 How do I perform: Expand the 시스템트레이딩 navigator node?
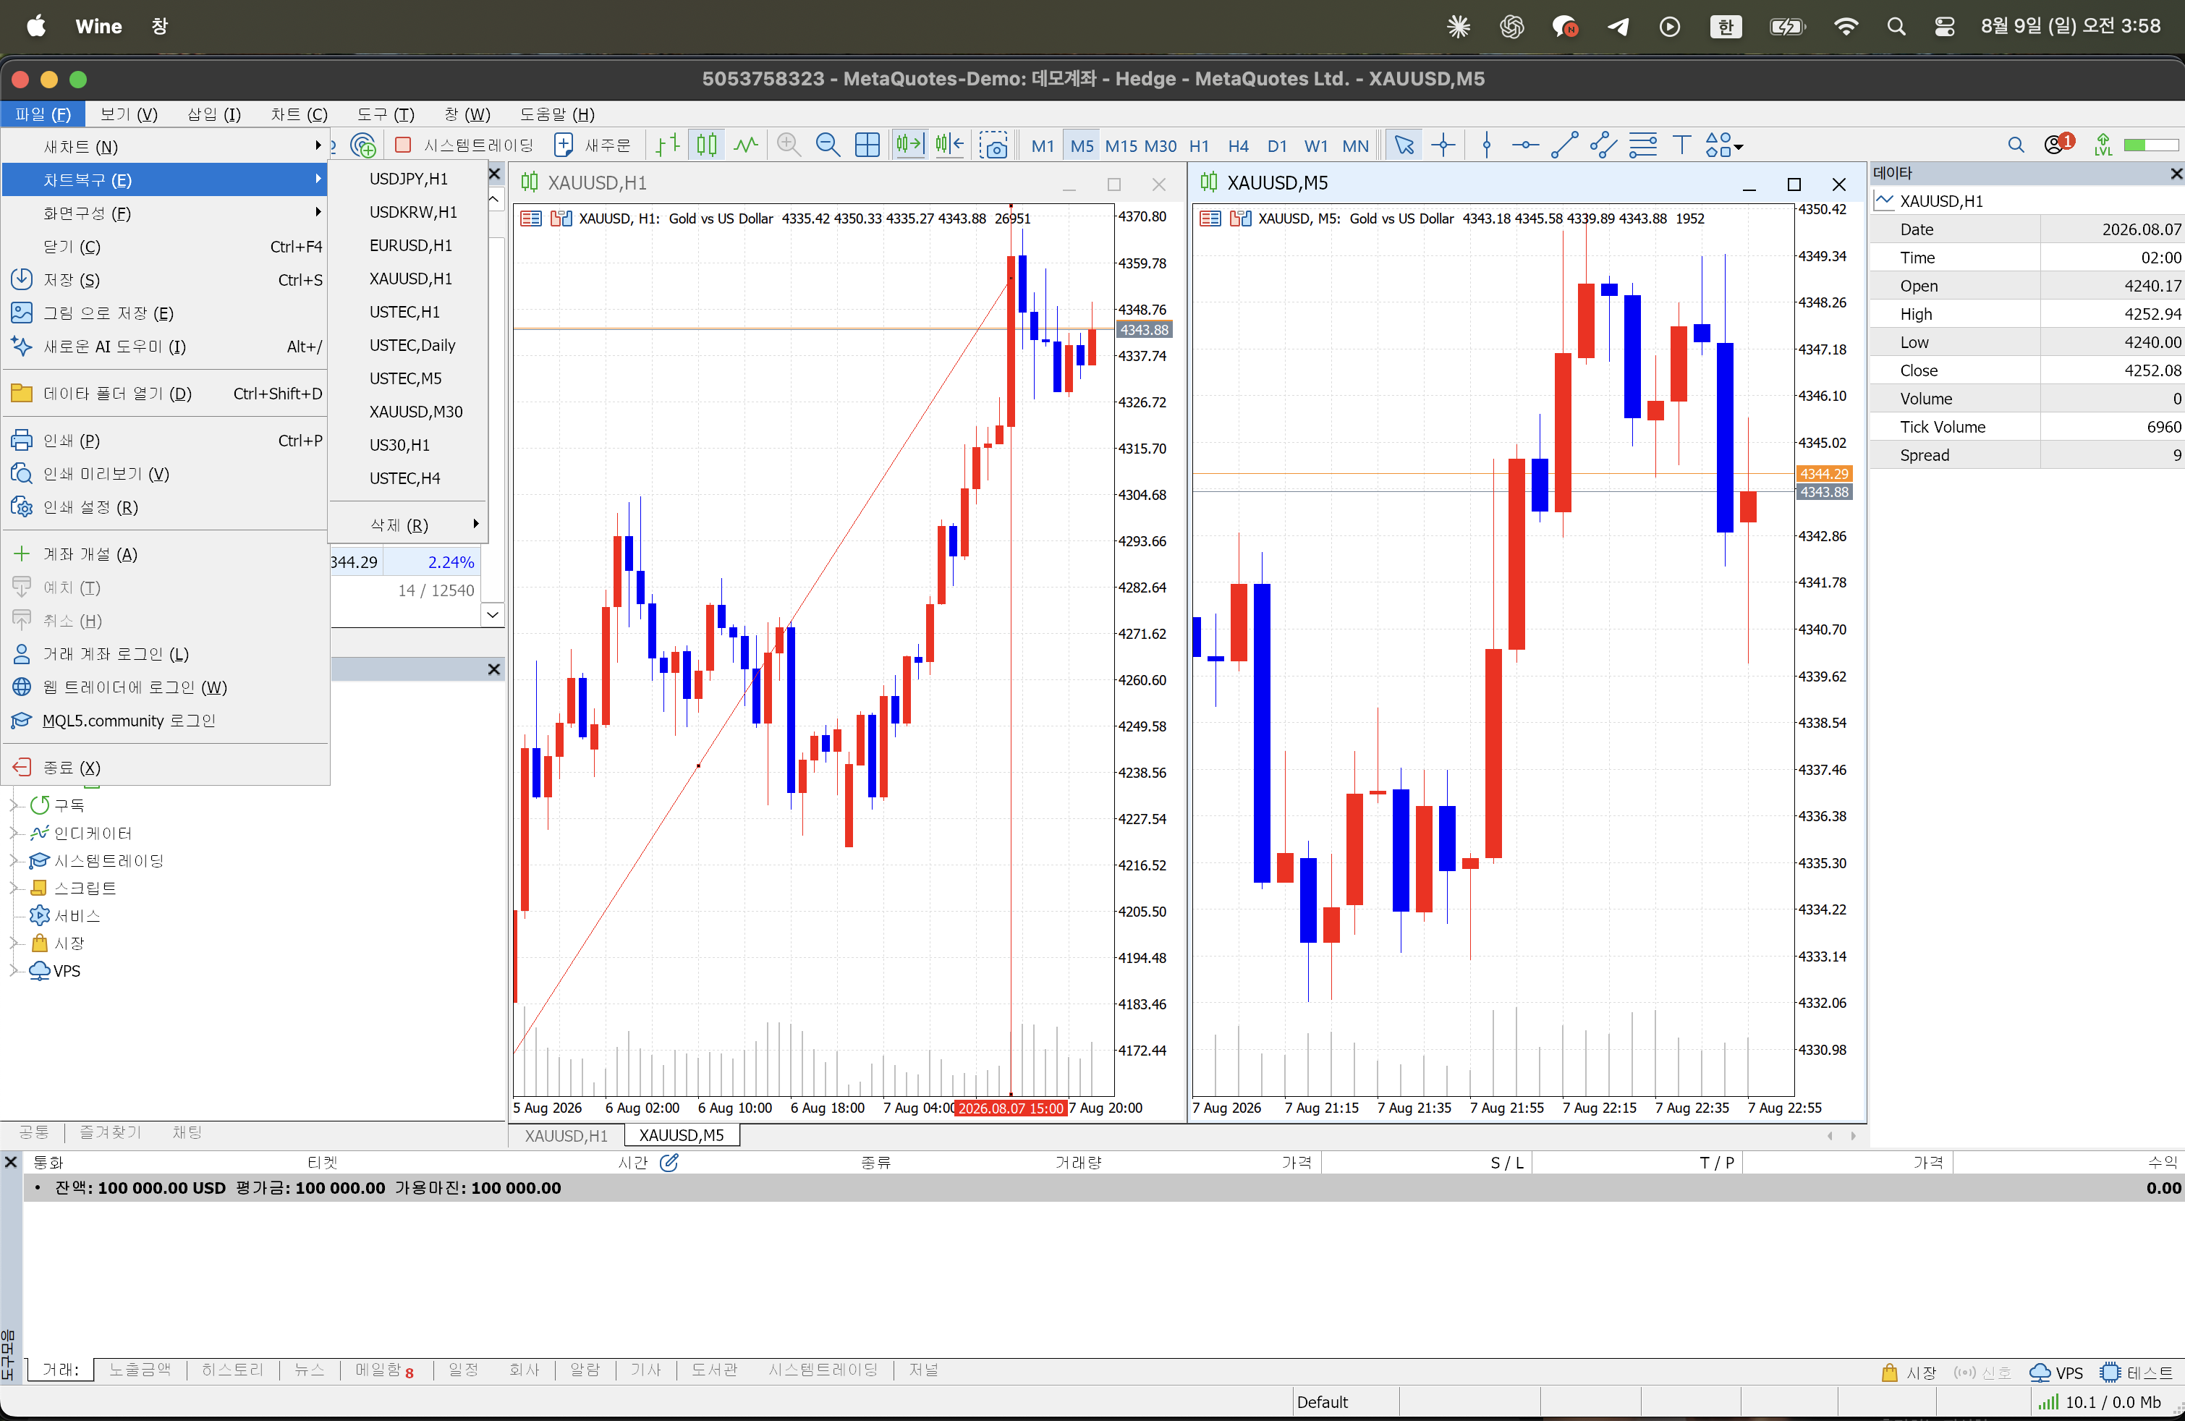tap(14, 860)
